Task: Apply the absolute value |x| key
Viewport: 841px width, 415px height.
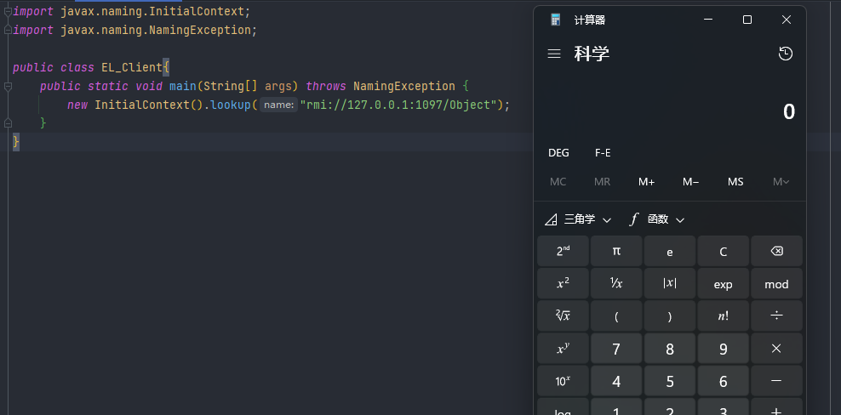Action: (670, 284)
